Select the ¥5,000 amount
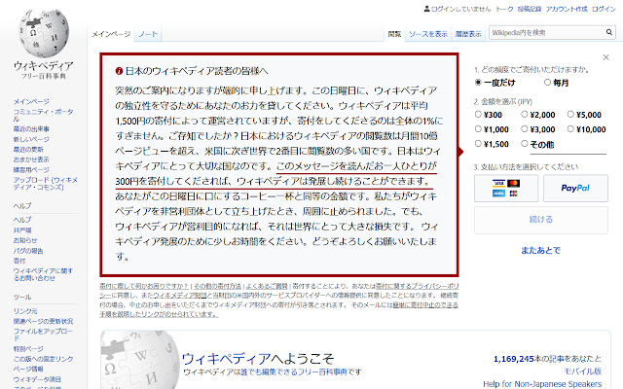The image size is (623, 389). tap(570, 115)
